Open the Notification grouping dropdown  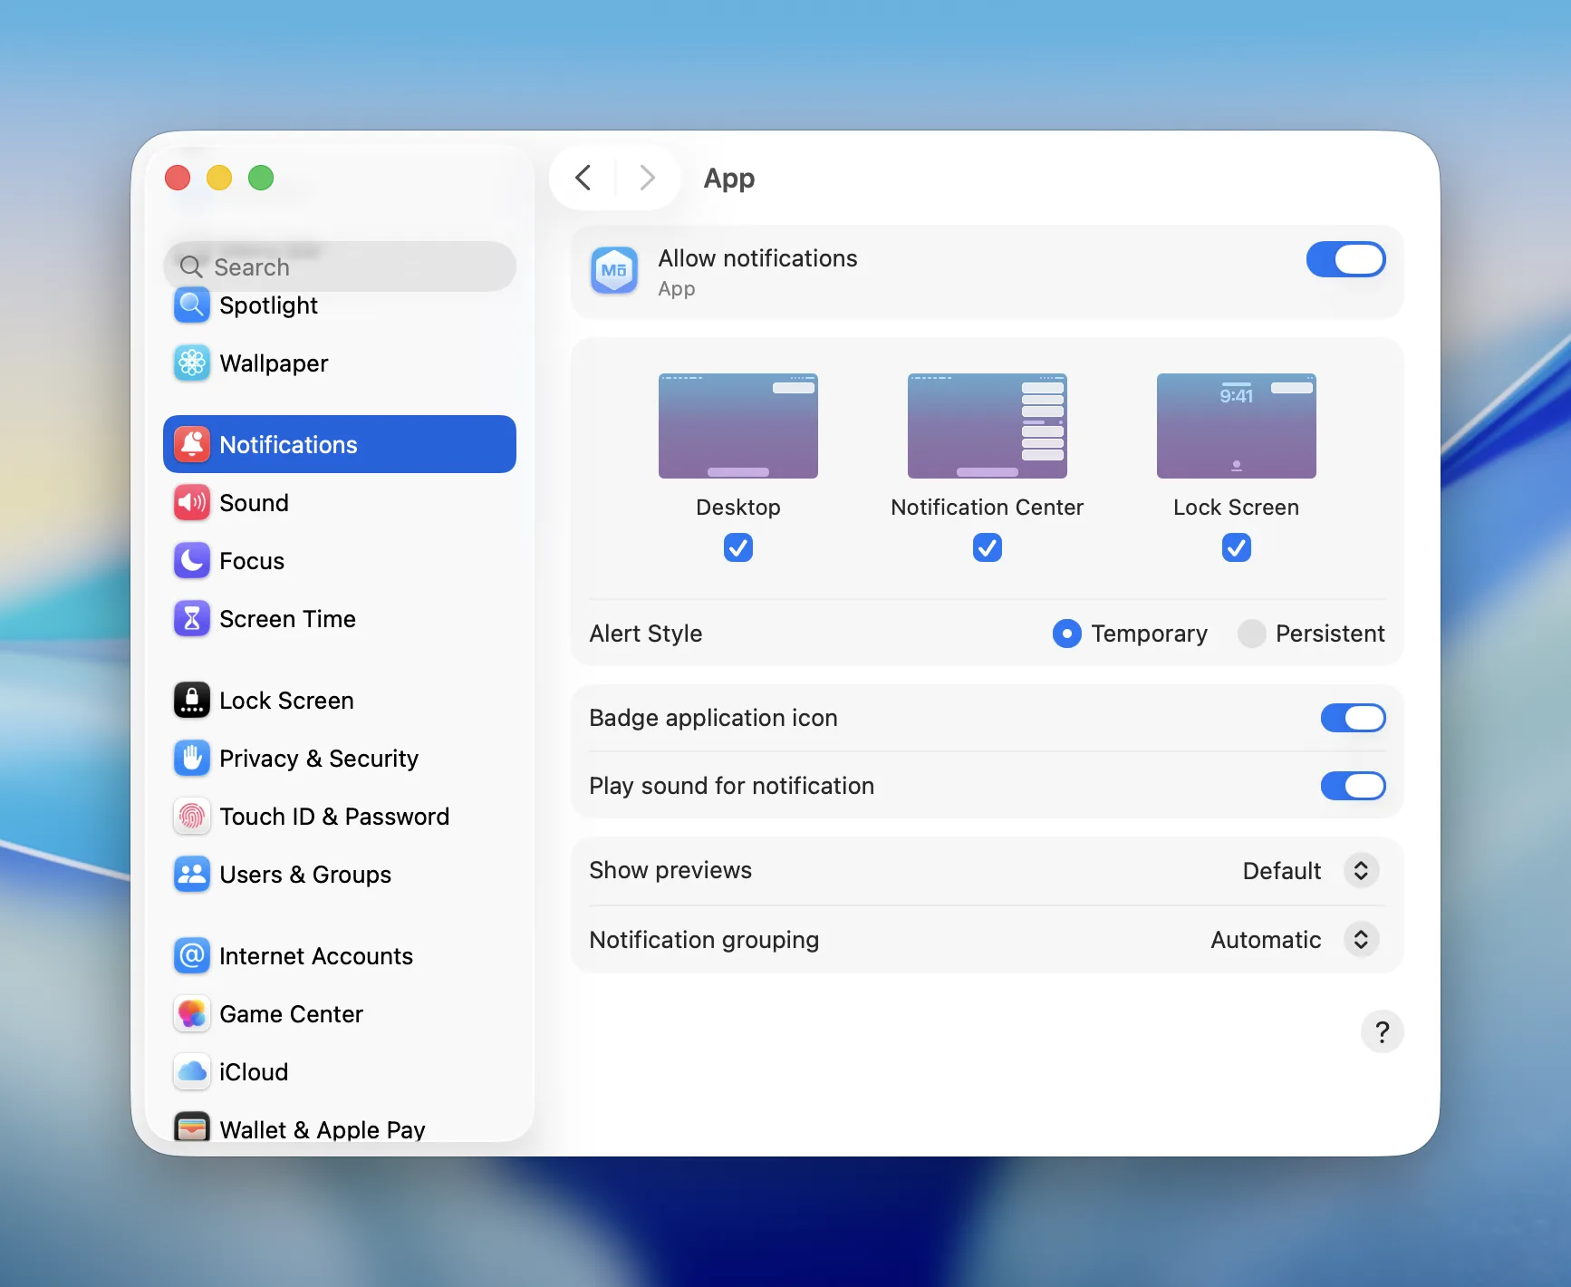tap(1360, 940)
